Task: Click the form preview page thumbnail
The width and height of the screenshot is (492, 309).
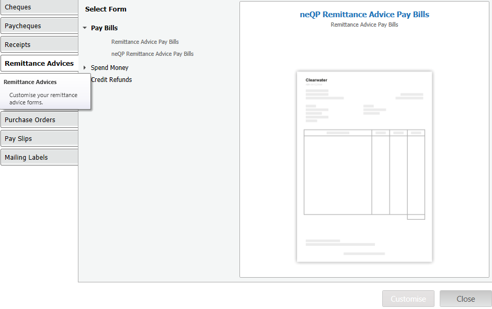Action: (364, 167)
